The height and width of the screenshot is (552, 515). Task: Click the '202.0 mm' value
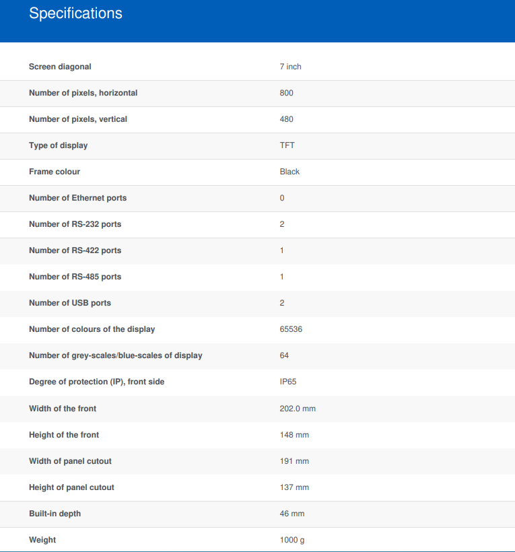point(298,409)
